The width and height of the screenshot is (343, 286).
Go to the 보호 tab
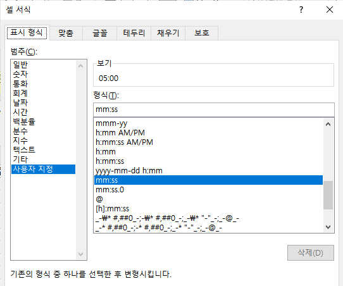click(202, 33)
